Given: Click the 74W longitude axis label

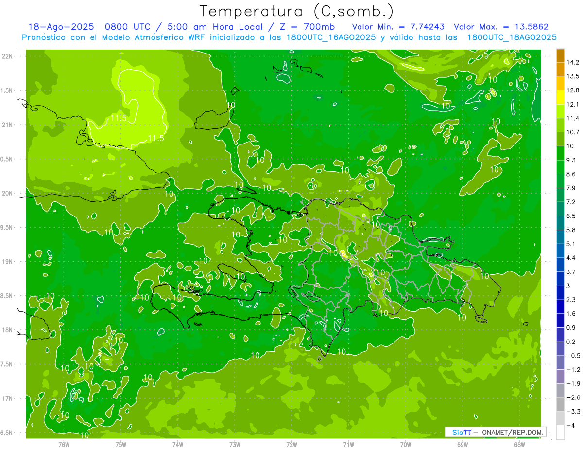Looking at the screenshot, I should click(178, 444).
